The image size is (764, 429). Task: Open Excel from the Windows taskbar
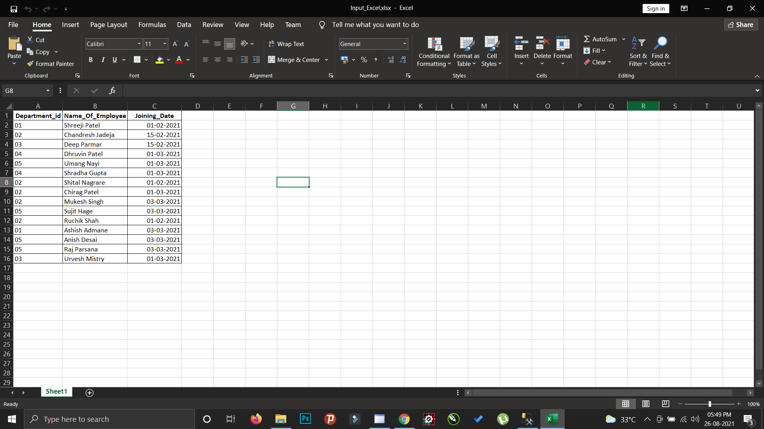552,419
